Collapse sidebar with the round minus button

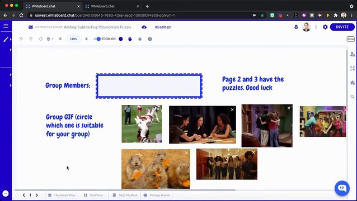coord(6,194)
